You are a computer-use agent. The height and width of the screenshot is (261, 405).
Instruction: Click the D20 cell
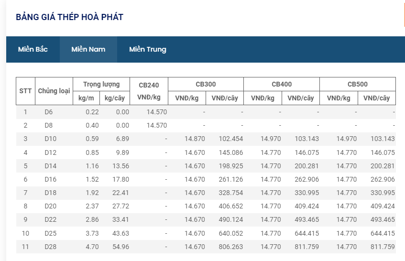click(x=50, y=207)
